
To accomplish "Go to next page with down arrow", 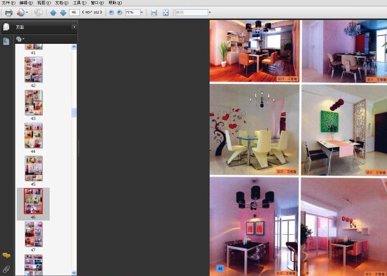I will pos(63,13).
